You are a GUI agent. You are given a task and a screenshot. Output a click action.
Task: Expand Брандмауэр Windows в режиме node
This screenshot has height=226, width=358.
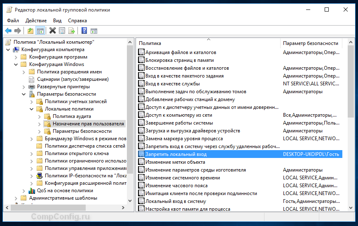pos(31,139)
